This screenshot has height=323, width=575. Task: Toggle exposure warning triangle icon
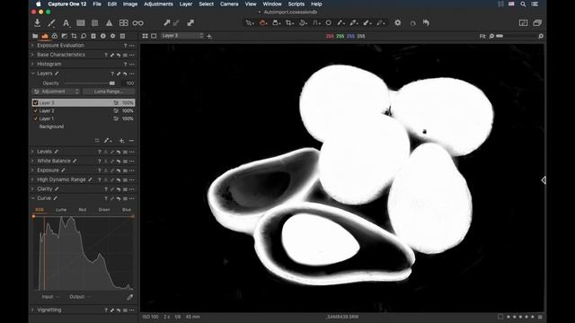(x=110, y=23)
